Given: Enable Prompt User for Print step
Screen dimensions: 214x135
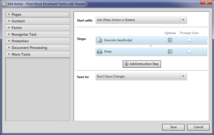Looking at the screenshot, I should point(189,52).
